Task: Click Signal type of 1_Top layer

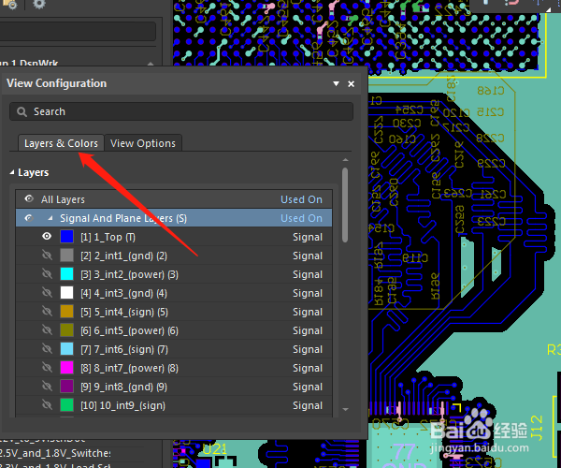Action: point(308,237)
